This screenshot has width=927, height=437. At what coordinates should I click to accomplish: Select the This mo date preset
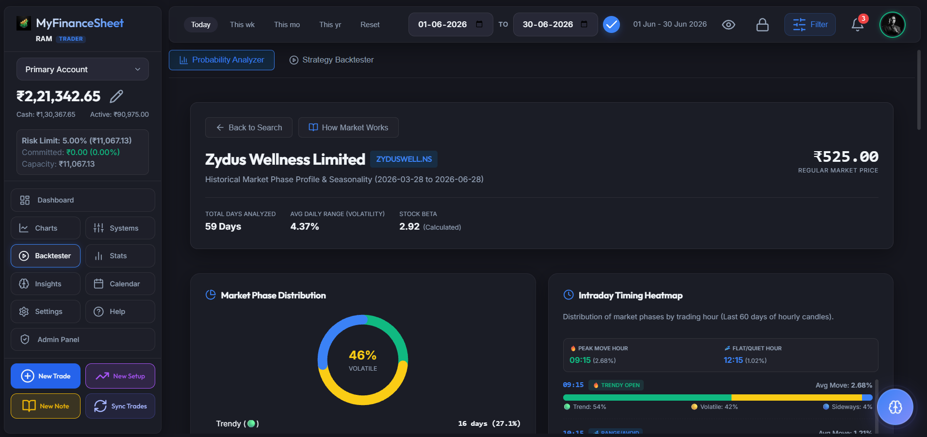[287, 25]
